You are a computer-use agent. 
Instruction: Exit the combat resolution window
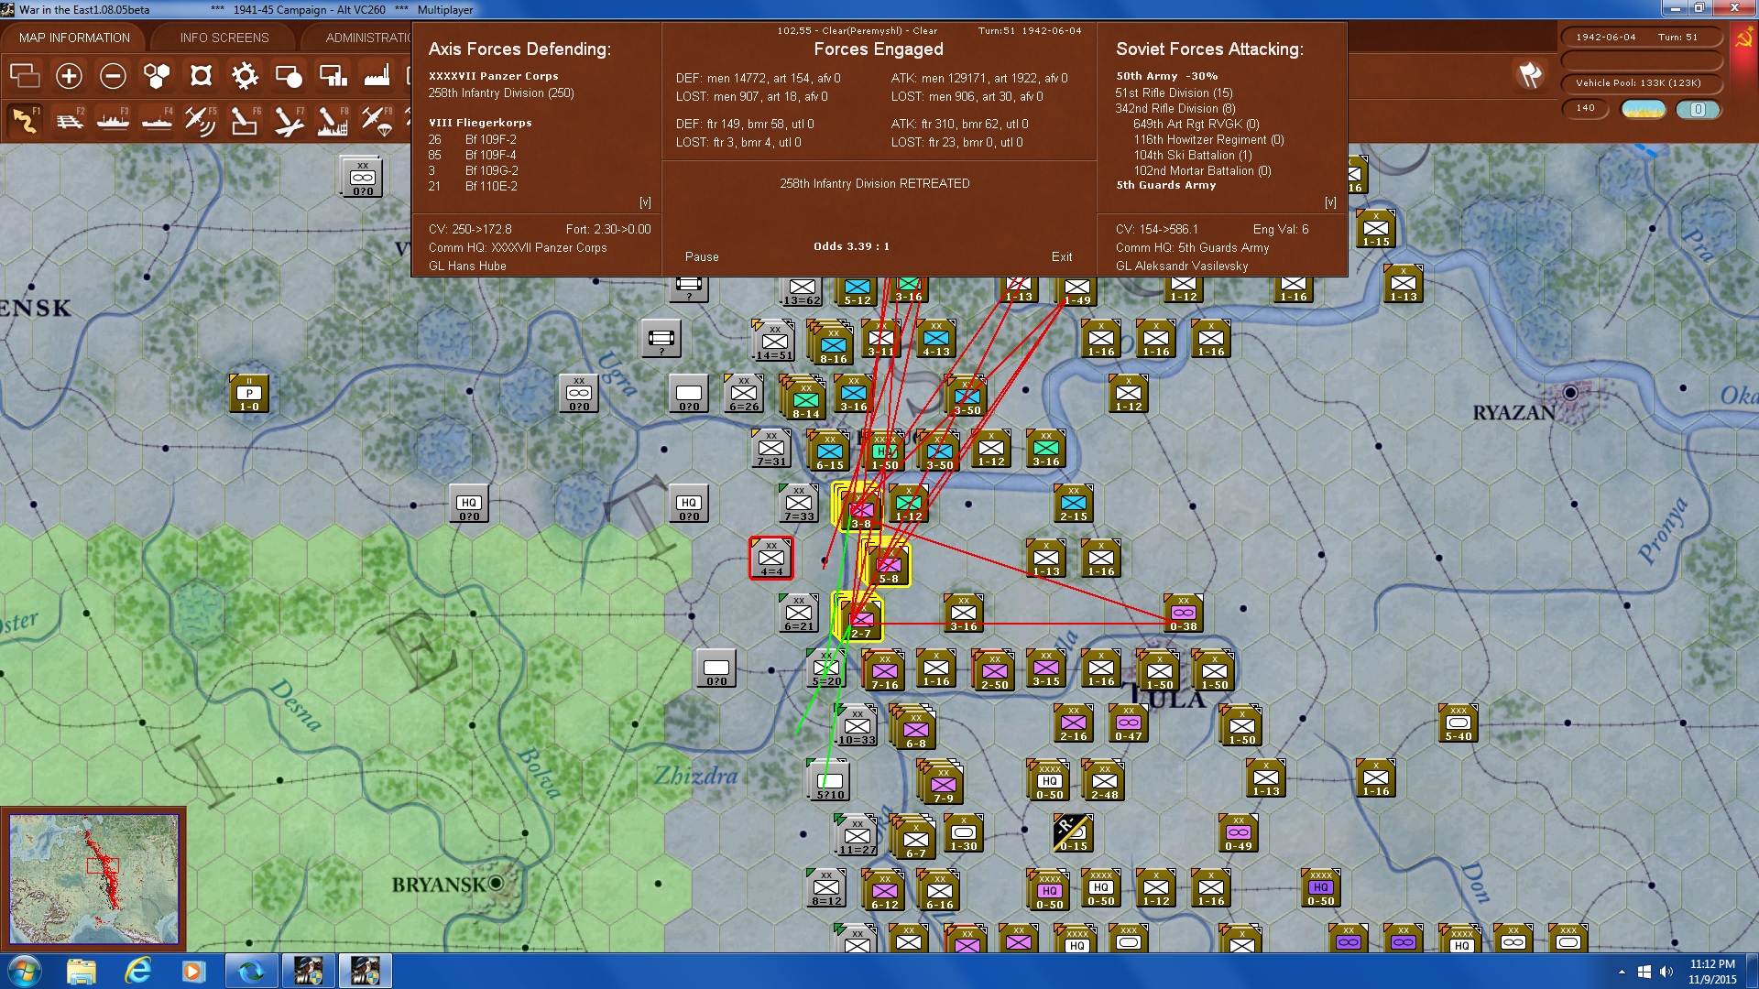pos(1062,257)
